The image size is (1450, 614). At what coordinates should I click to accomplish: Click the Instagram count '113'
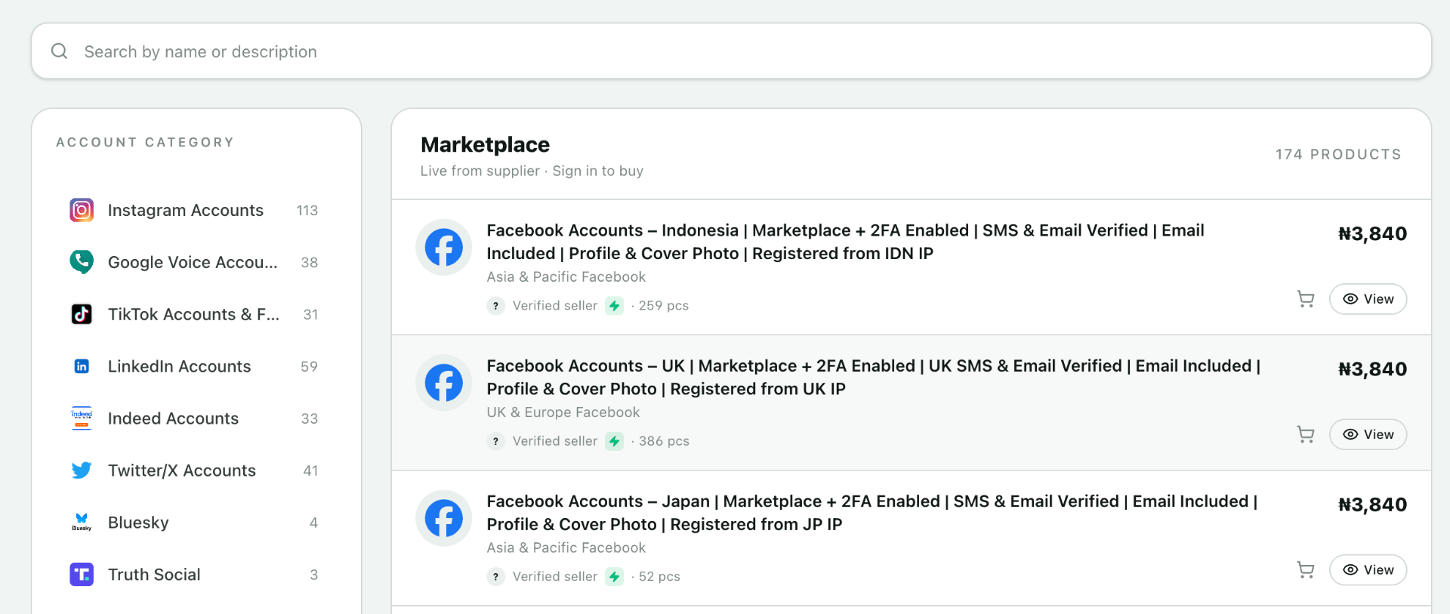[307, 211]
